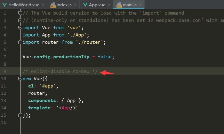Click the JS file icon on index.js tab

click(x=53, y=5)
